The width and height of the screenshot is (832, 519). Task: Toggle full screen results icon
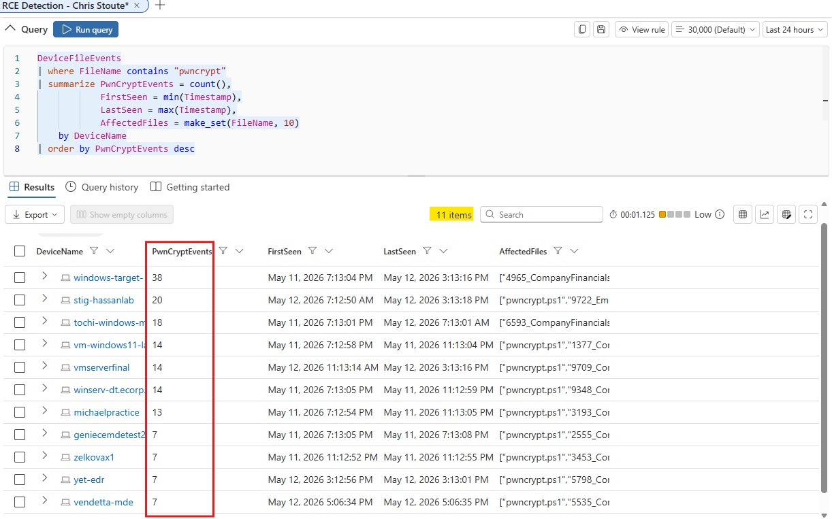[x=808, y=214]
